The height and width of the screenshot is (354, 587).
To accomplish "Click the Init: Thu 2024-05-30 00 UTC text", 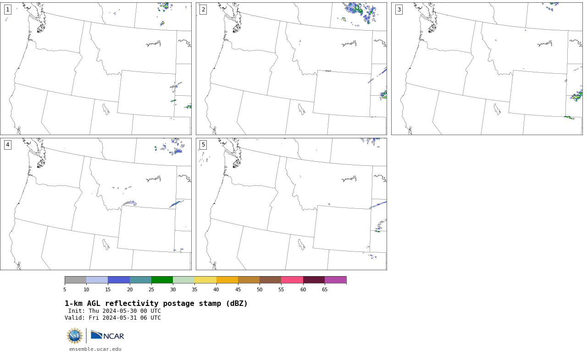I will point(115,311).
